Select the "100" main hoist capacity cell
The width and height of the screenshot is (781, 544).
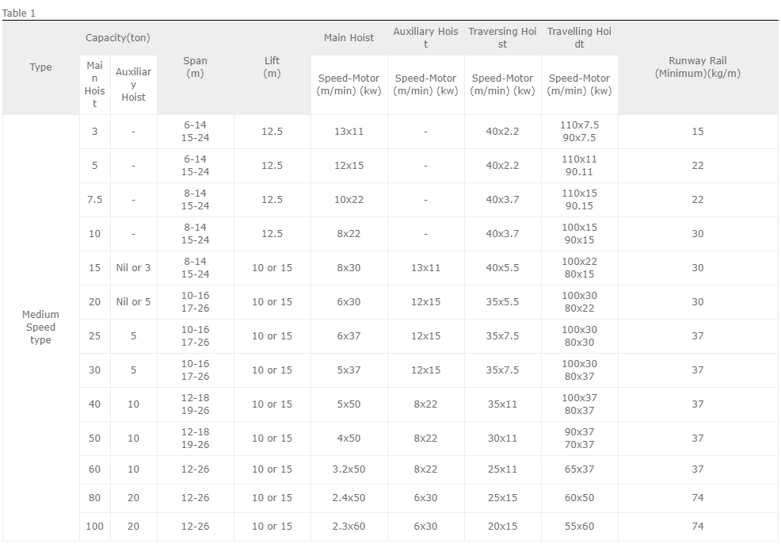point(94,527)
